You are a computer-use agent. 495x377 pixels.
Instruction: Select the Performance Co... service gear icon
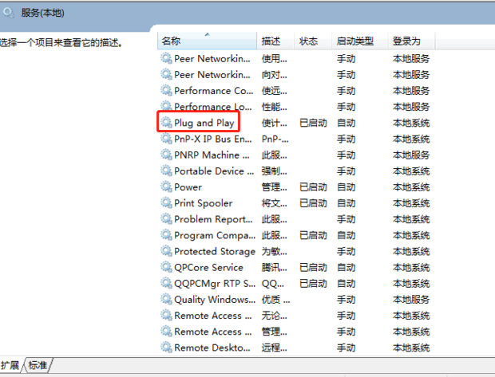pyautogui.click(x=166, y=90)
